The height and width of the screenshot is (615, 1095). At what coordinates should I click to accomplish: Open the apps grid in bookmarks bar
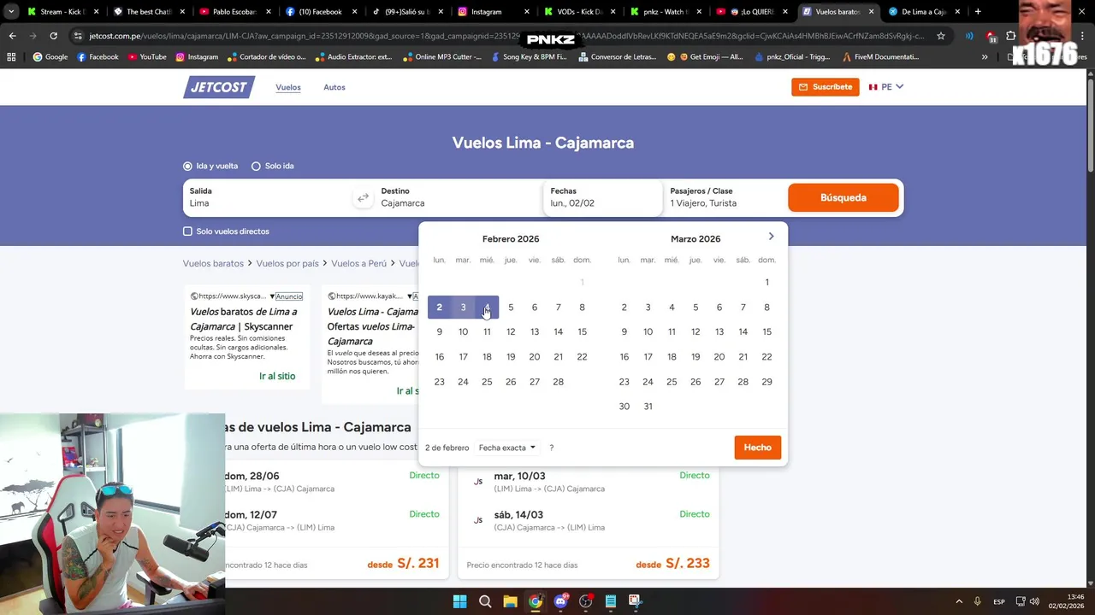(x=11, y=56)
